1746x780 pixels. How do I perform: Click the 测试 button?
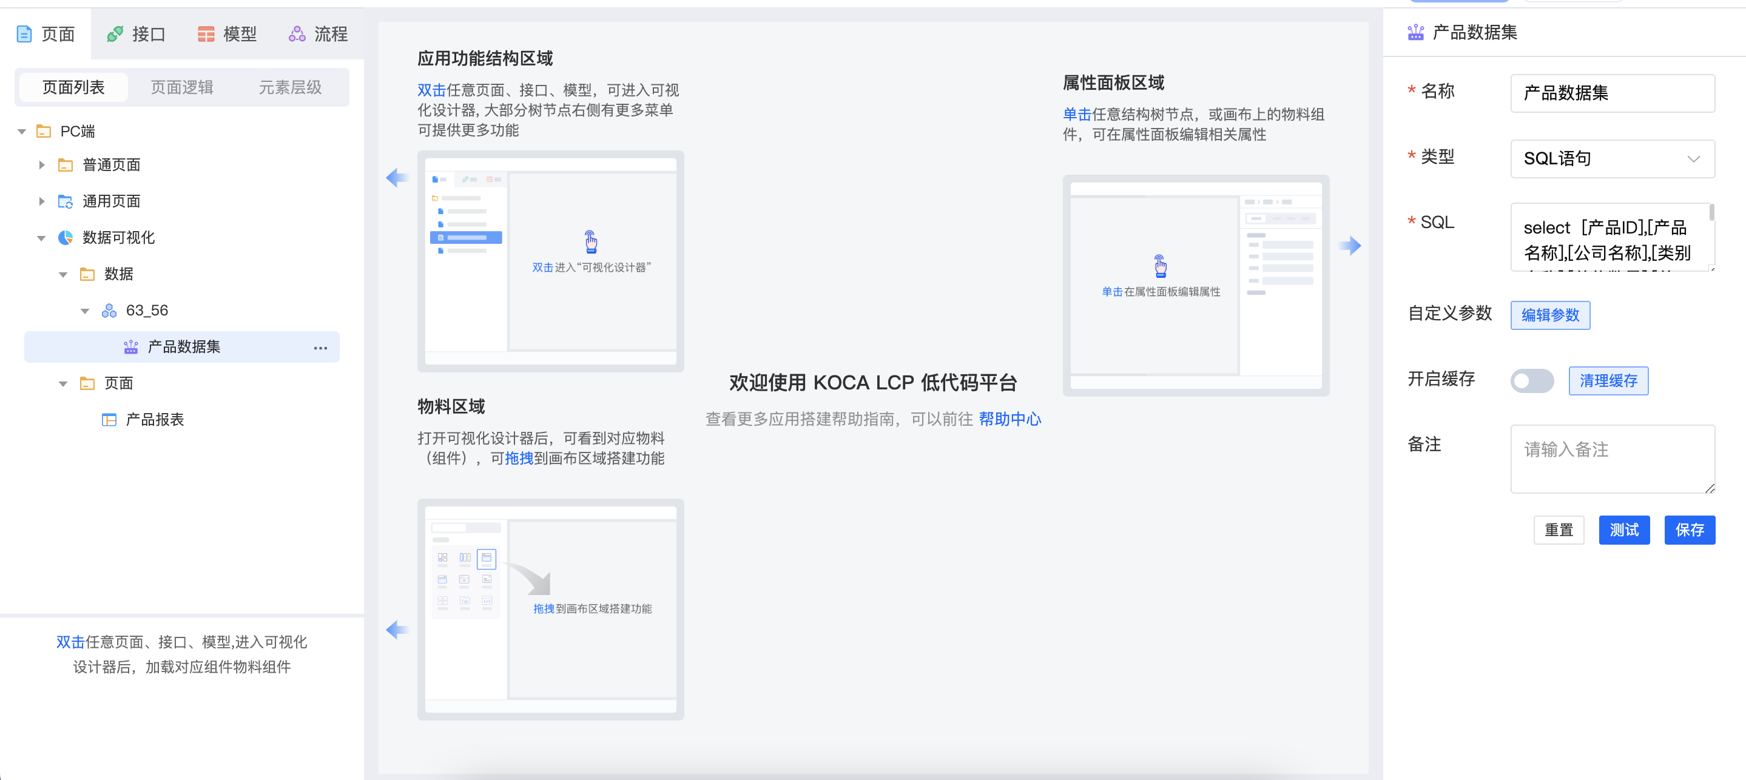[x=1624, y=530]
